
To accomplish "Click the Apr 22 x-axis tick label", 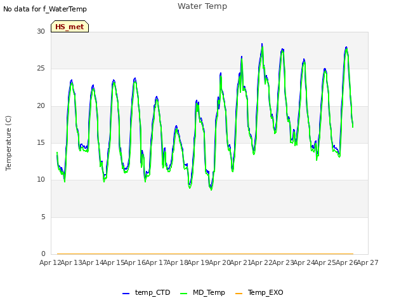I will tap(262, 262).
